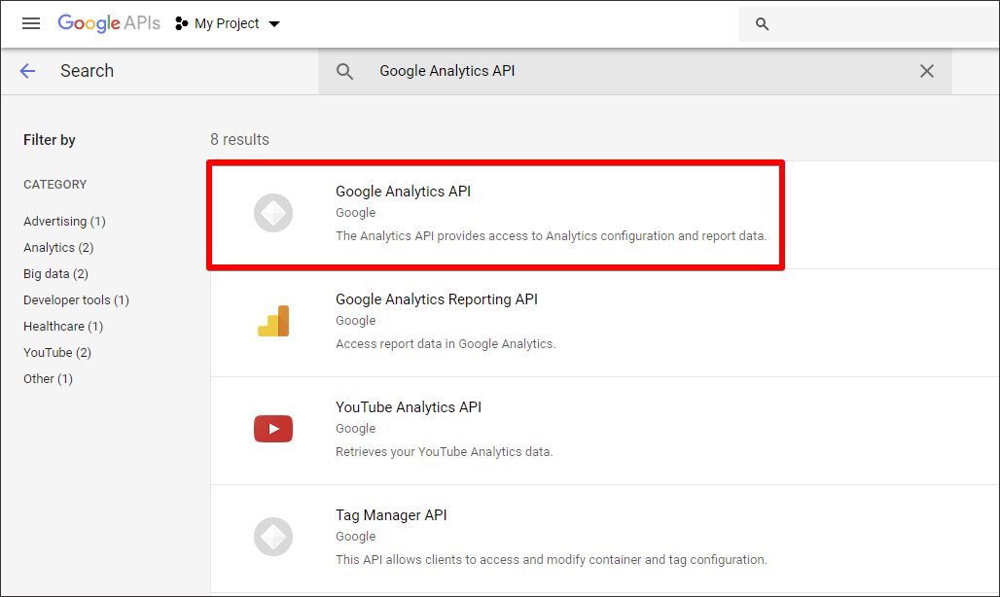Click the red YouTube play icon
Image resolution: width=1000 pixels, height=597 pixels.
tap(273, 429)
